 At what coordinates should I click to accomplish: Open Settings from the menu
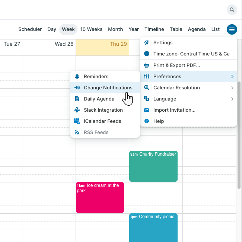[188, 42]
